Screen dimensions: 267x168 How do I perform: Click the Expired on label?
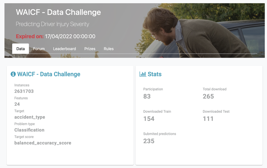[30, 36]
